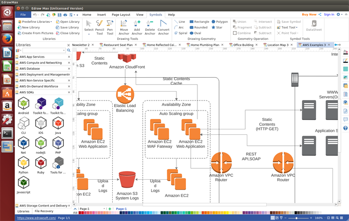Select the Star shape tool

click(x=217, y=27)
